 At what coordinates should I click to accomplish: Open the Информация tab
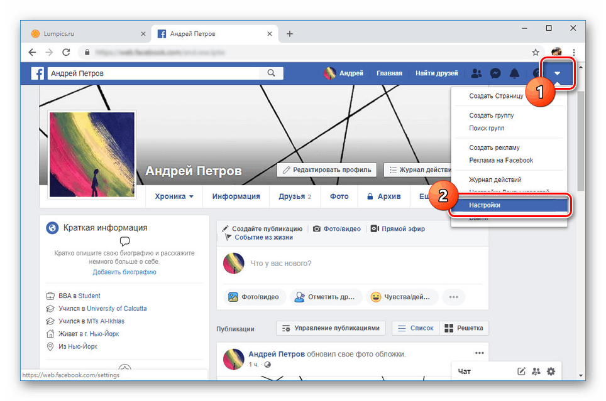[x=236, y=196]
